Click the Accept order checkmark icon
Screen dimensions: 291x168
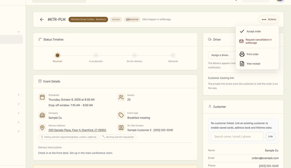(242, 31)
